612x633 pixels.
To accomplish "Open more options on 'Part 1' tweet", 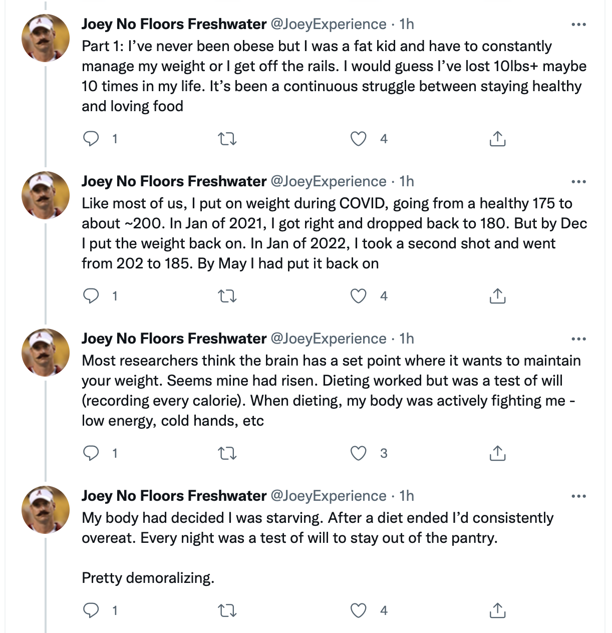I will pos(578,25).
